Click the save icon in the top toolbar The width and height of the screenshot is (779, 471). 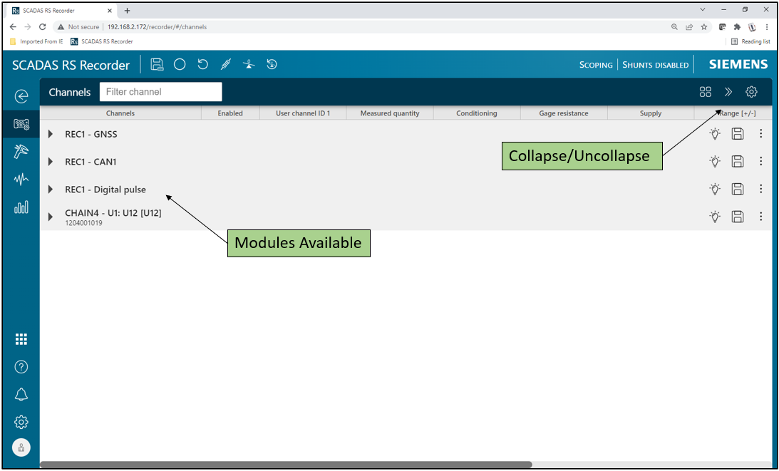[158, 65]
